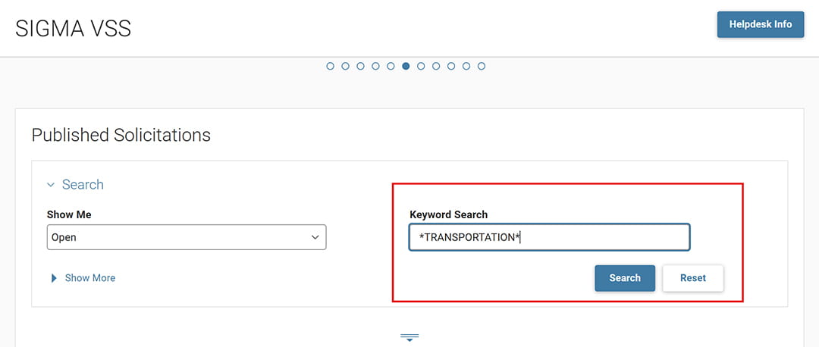Select the second carousel dot

[x=345, y=66]
